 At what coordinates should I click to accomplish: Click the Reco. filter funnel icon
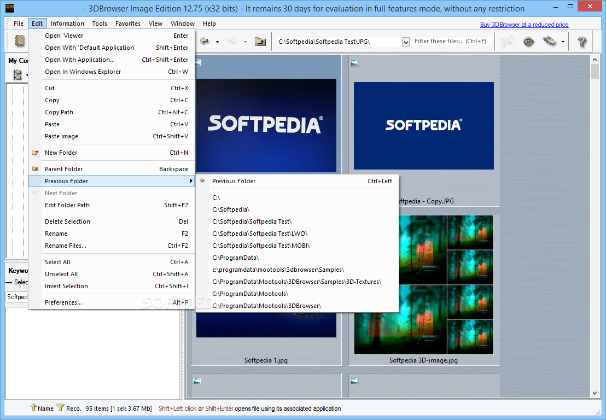(x=60, y=407)
